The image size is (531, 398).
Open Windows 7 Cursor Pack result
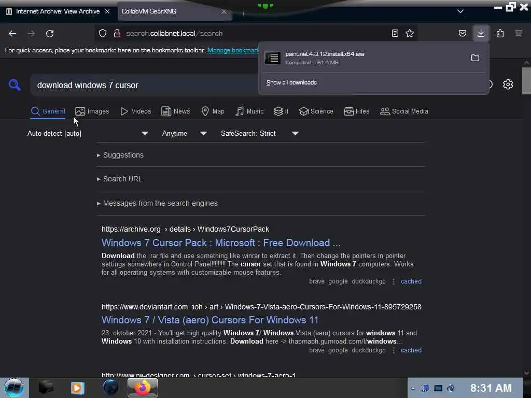(221, 243)
